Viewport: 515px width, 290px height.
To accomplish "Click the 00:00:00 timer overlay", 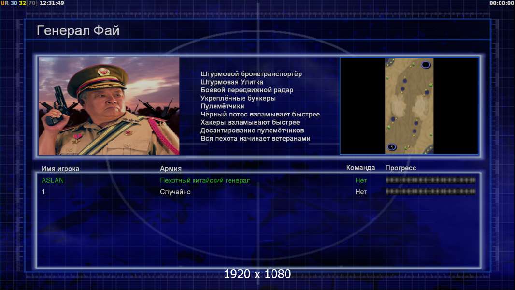I will (501, 3).
